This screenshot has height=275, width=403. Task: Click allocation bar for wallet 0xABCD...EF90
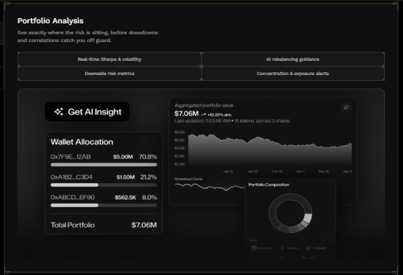coord(104,205)
